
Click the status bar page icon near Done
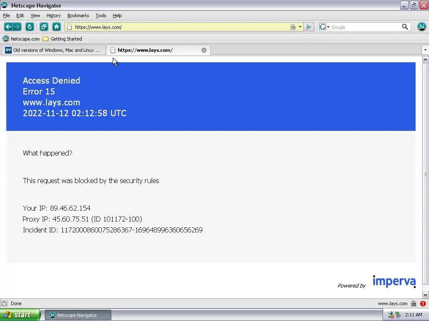(4, 303)
